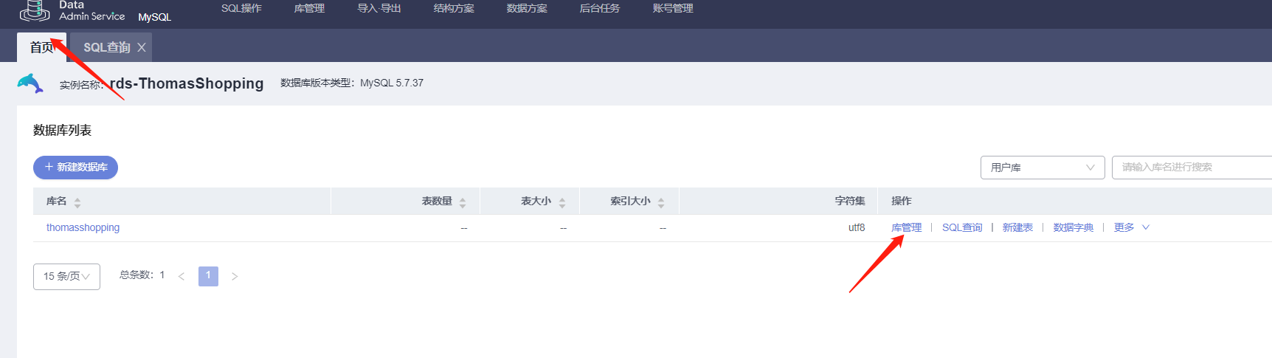Click the database name search field
Viewport: 1272px width, 358px height.
click(1192, 168)
